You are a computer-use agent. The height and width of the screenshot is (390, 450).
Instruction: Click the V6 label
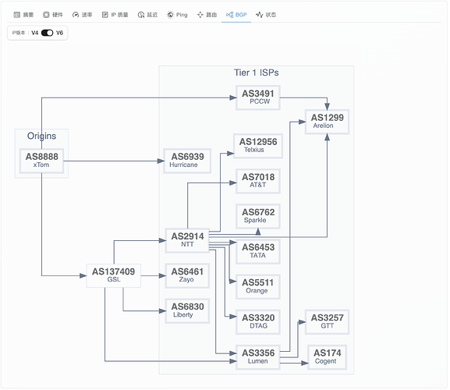coord(59,33)
